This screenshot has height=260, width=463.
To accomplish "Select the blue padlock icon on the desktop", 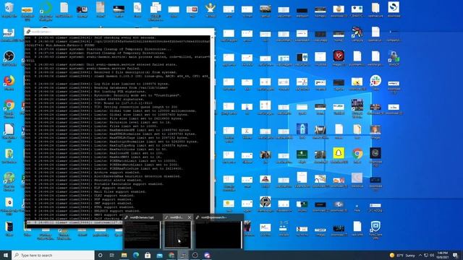I will click(302, 131).
